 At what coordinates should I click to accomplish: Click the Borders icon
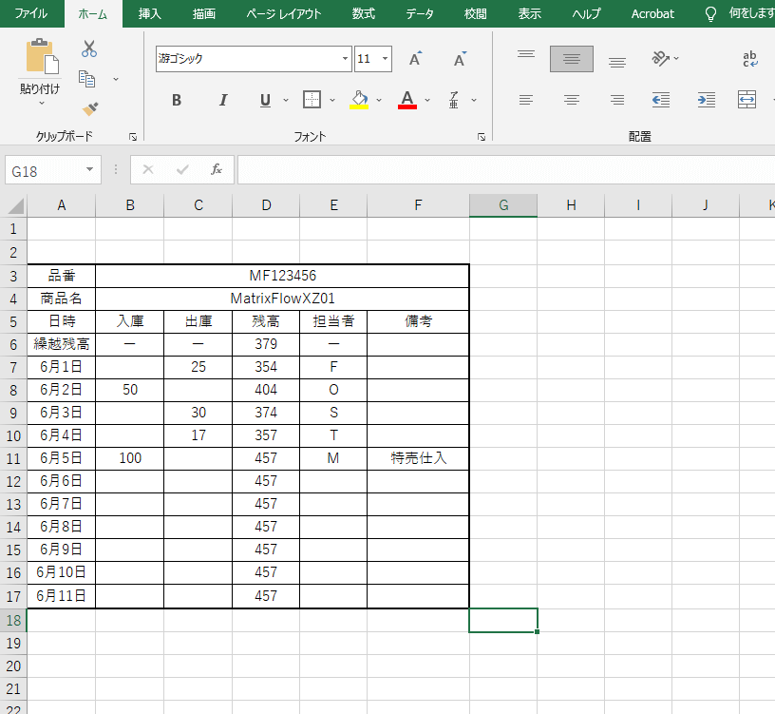312,100
